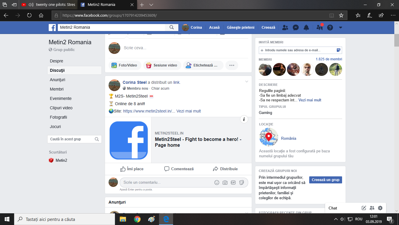The image size is (399, 225).
Task: Click Vezi mai mult in description
Action: tap(310, 100)
